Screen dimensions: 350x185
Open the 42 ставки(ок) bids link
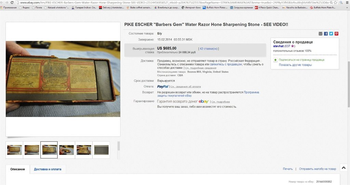coord(208,49)
